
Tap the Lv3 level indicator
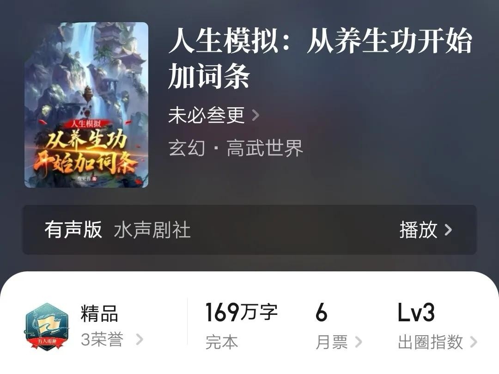416,312
